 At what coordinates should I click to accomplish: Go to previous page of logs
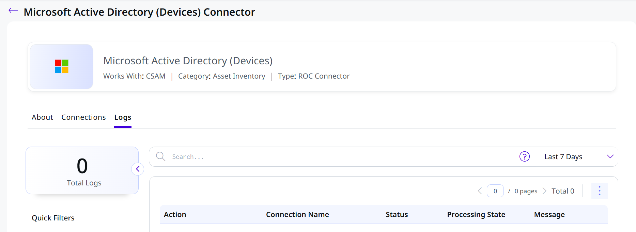pos(480,191)
